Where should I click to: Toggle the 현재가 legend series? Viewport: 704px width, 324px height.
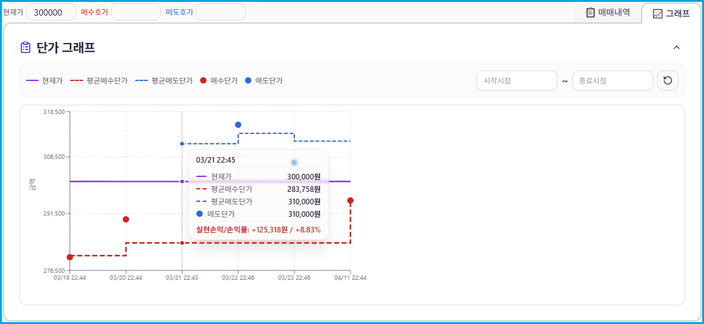(44, 80)
